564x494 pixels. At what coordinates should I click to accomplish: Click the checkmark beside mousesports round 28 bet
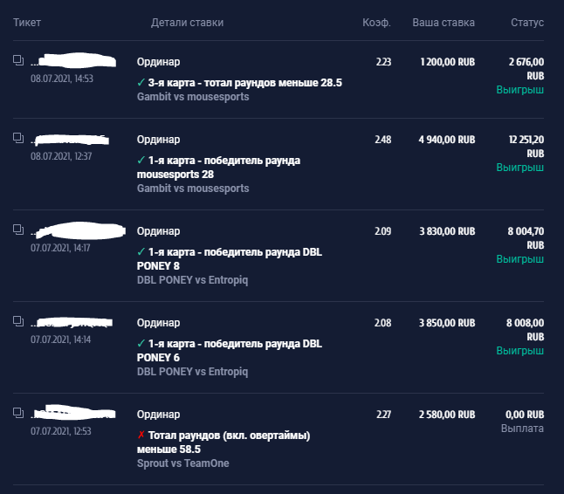141,161
